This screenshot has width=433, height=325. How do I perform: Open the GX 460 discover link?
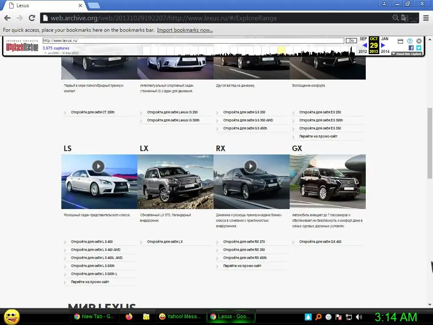321,242
